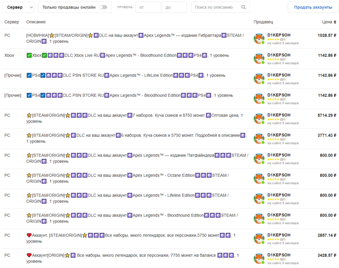The image size is (339, 268).
Task: Open seller avatar in LifeLine Edition PS4 row
Action: click(x=259, y=79)
